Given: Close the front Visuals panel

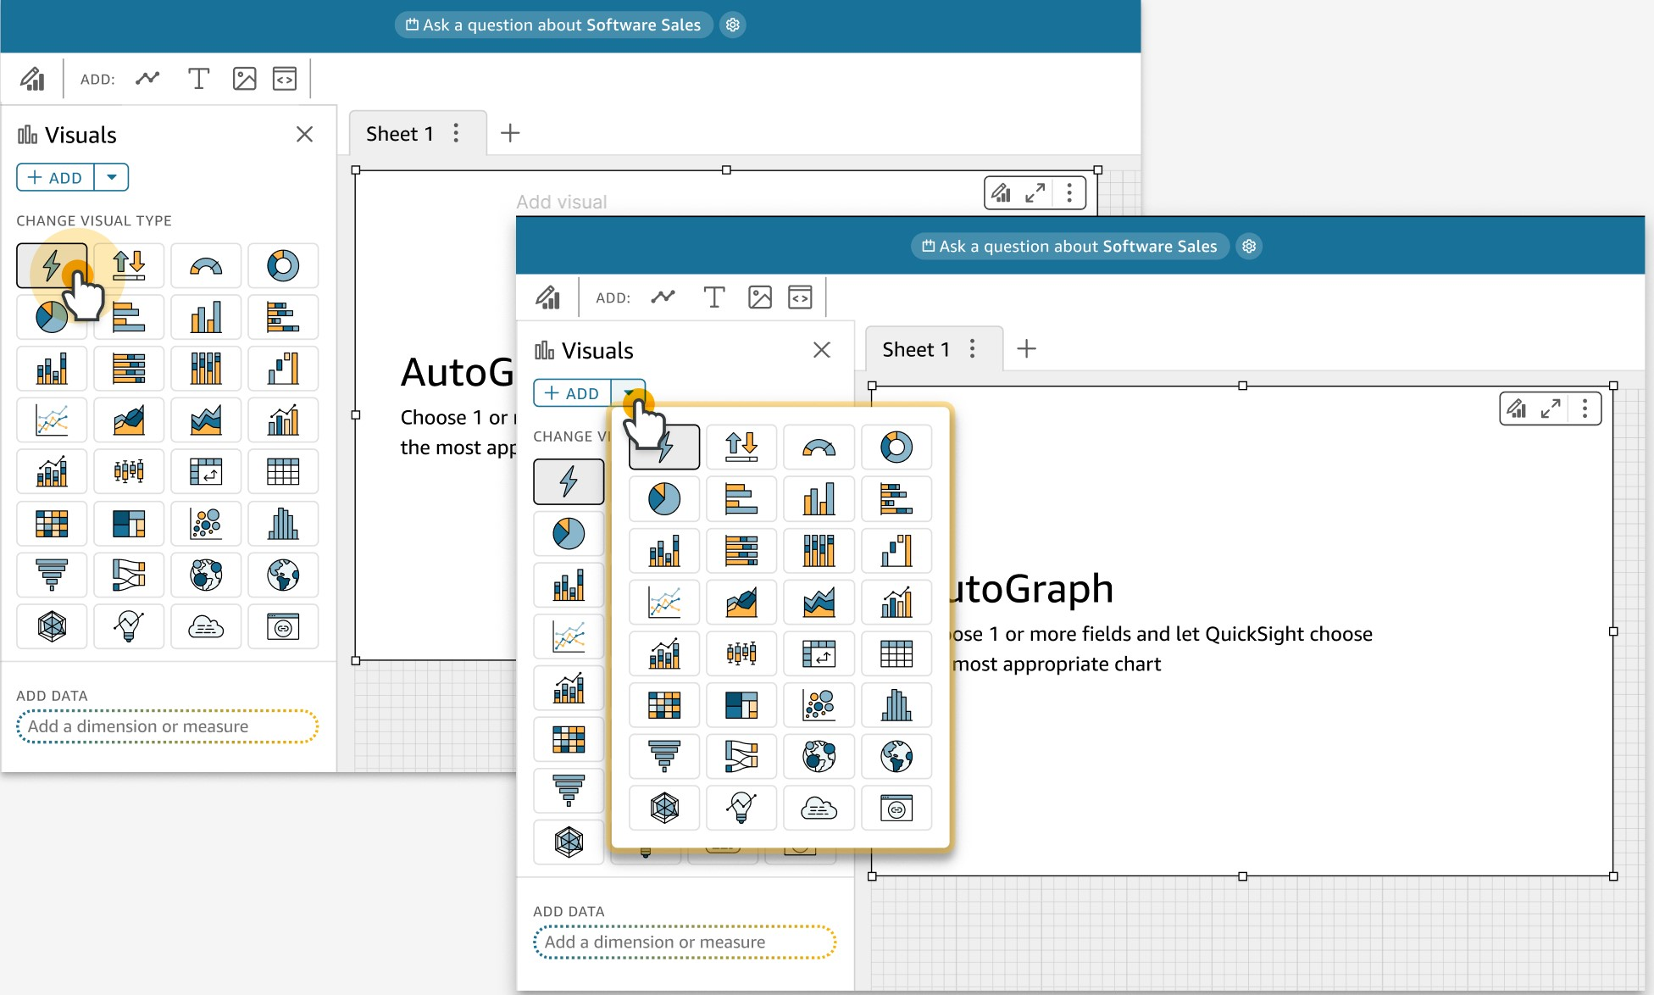Looking at the screenshot, I should [821, 350].
